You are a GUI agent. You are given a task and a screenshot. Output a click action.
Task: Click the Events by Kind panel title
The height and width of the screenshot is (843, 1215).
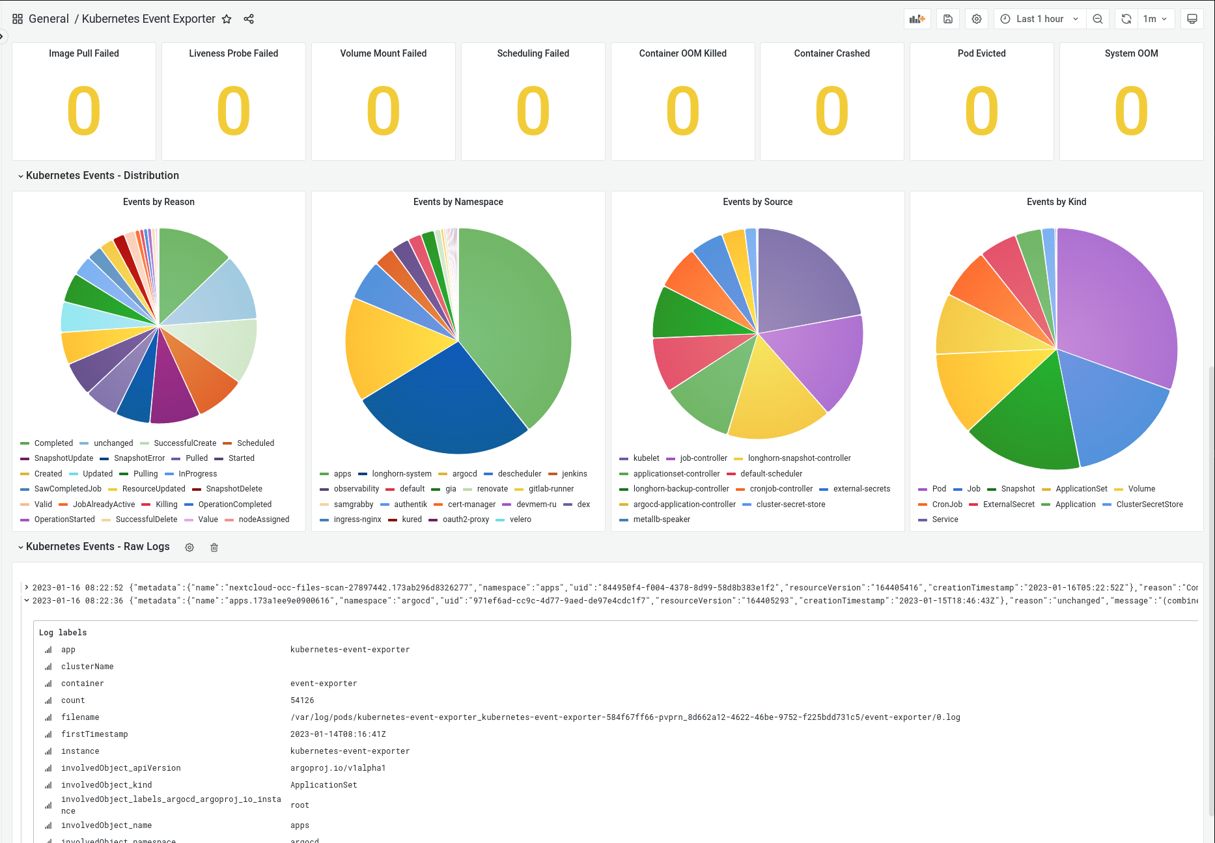point(1056,202)
